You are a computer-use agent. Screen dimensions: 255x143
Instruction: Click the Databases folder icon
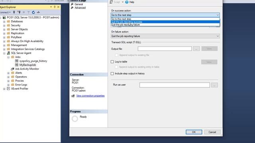(8, 21)
